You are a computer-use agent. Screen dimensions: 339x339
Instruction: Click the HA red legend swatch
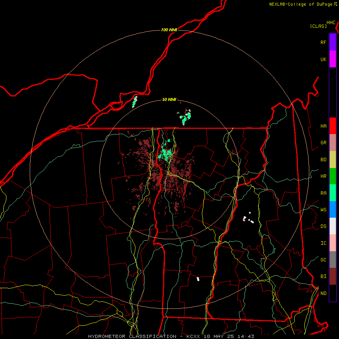[333, 126]
